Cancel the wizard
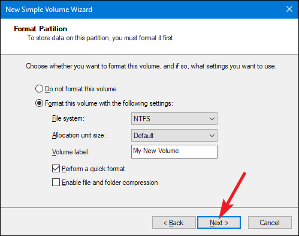Image resolution: width=299 pixels, height=236 pixels. click(x=270, y=222)
